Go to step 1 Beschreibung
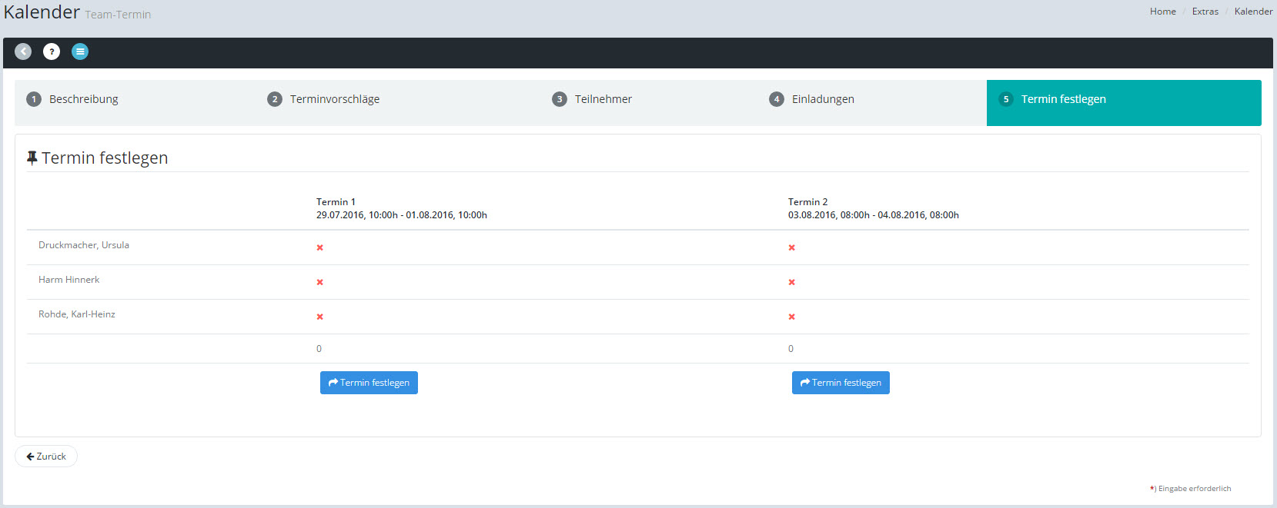 tap(83, 99)
